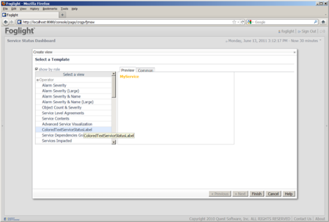Click the Foglight logo

coord(20,31)
